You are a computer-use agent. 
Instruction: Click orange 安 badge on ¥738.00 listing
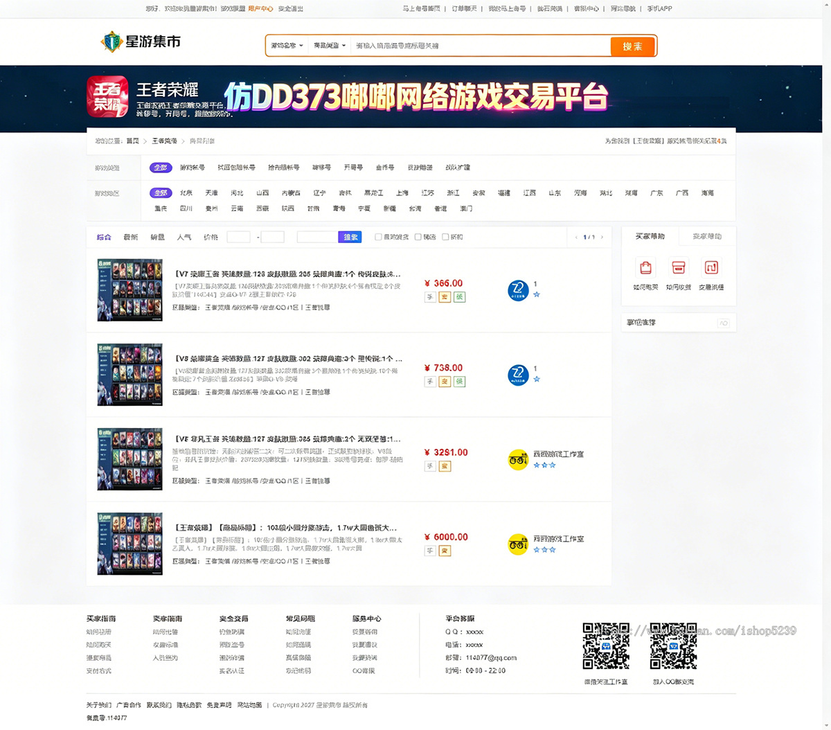click(x=445, y=382)
